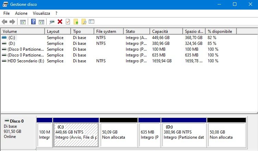Click the 324,56 GB free space cell
The height and width of the screenshot is (151, 258).
194,43
